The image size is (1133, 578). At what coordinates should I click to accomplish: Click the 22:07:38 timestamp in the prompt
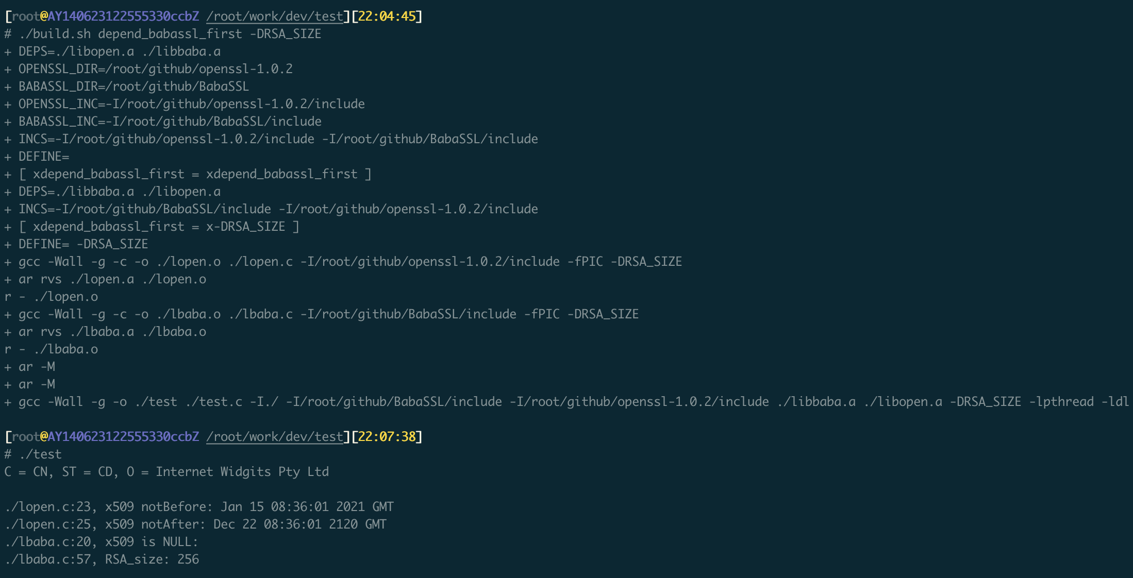tap(387, 437)
